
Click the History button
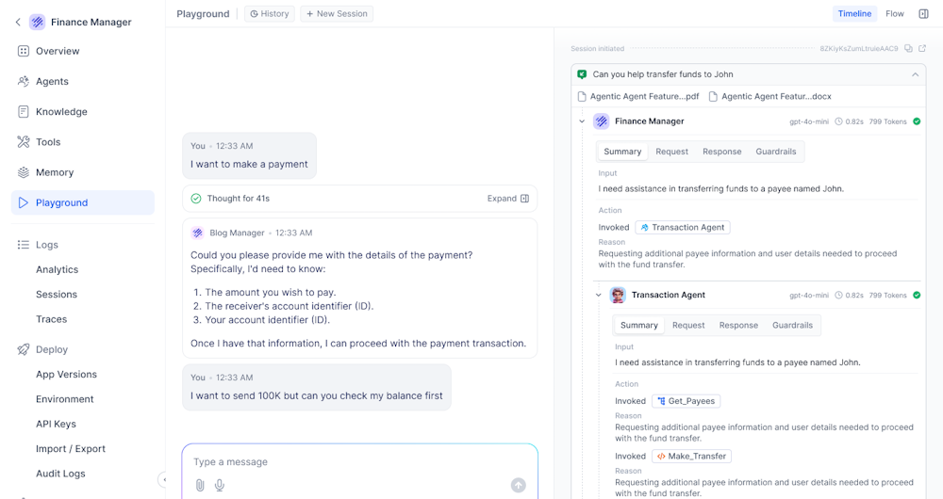click(x=270, y=14)
